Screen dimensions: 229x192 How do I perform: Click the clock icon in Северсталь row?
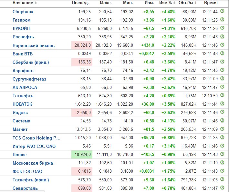click(x=222, y=187)
